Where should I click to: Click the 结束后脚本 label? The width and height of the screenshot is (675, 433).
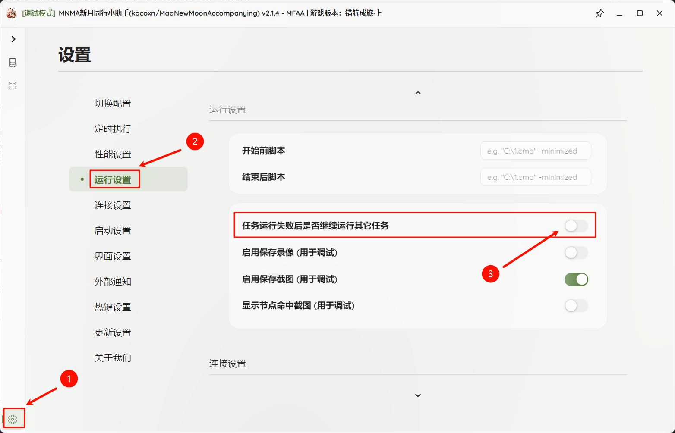[263, 177]
